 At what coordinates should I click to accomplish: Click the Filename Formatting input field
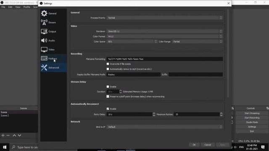pyautogui.click(x=164, y=59)
